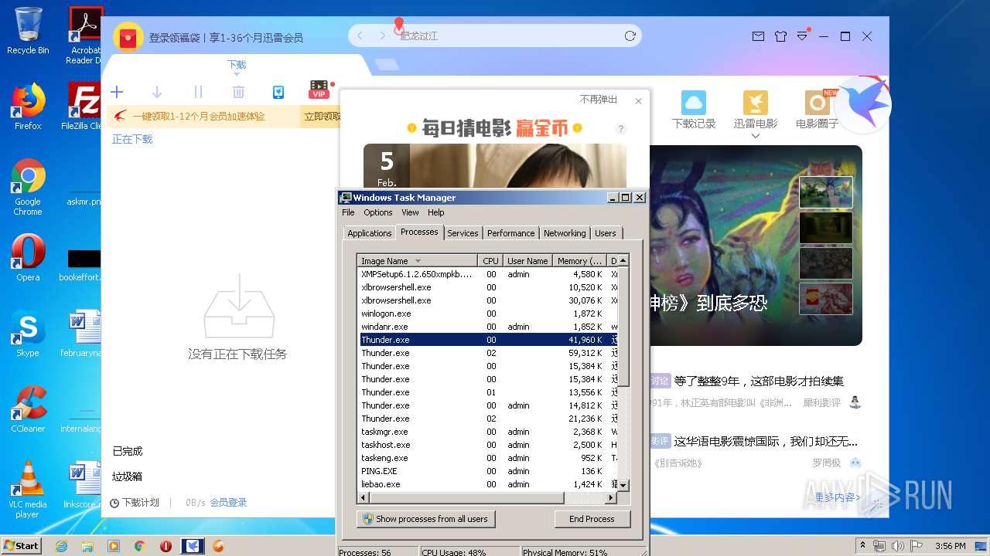Sort processes by CPU column
This screenshot has width=990, height=556.
click(x=490, y=261)
